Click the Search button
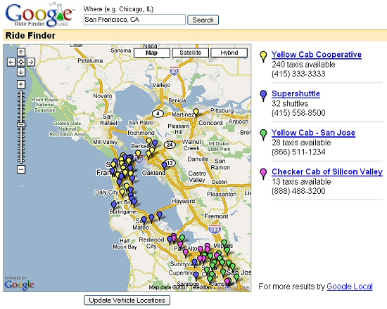Viewport: 387px width, 309px height. tap(203, 20)
